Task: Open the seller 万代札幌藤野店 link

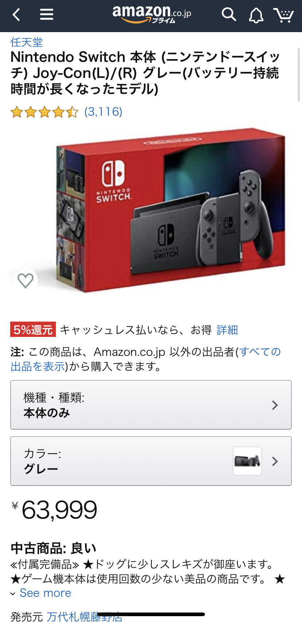Action: coord(84,617)
